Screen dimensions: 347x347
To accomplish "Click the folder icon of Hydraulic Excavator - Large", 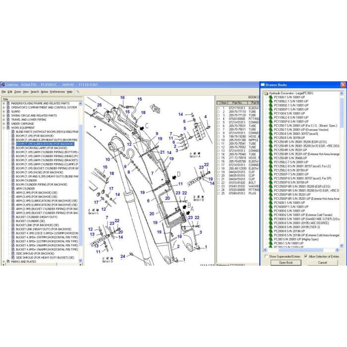I will coord(266,93).
